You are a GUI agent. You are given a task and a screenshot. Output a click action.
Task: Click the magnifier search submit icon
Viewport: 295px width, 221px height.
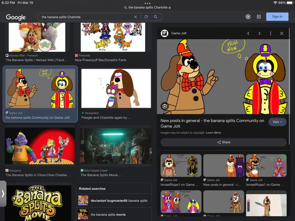click(156, 17)
